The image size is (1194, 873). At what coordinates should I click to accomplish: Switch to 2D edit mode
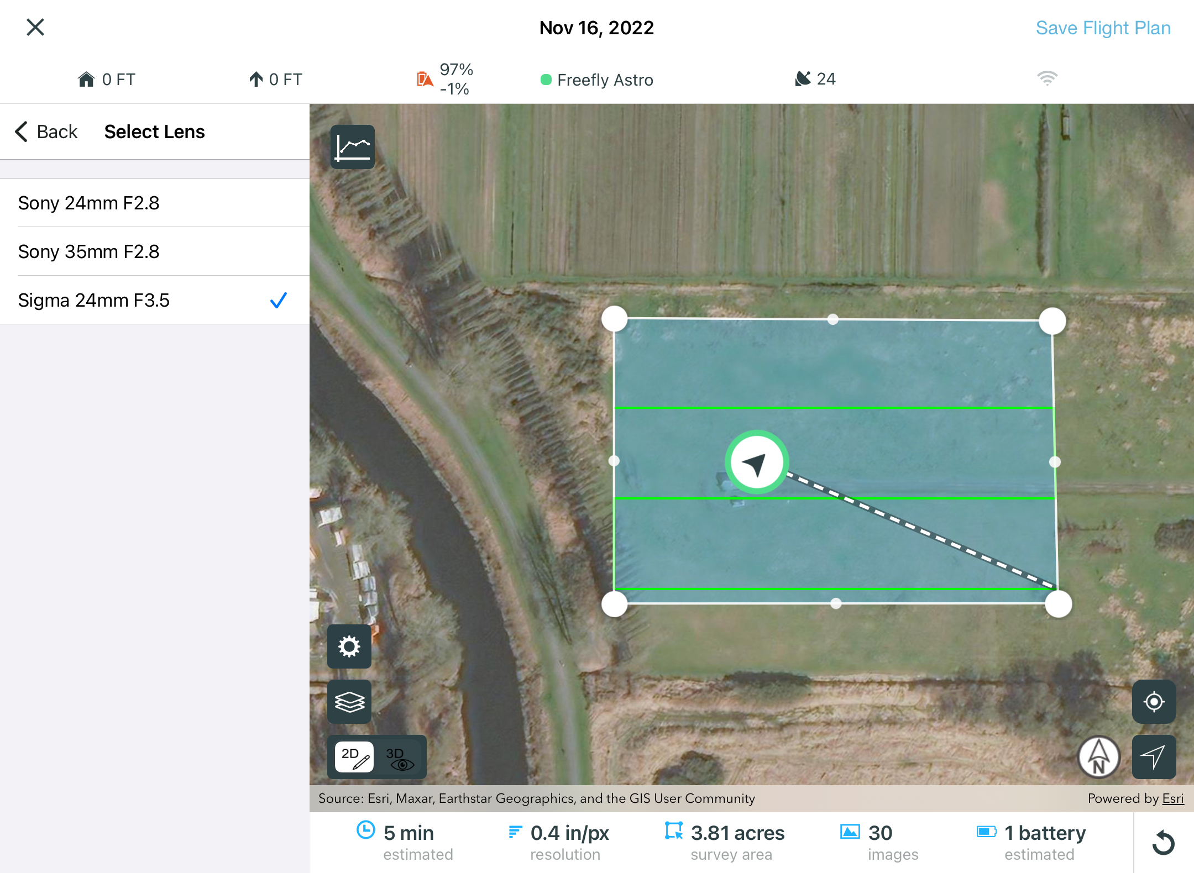click(x=354, y=757)
